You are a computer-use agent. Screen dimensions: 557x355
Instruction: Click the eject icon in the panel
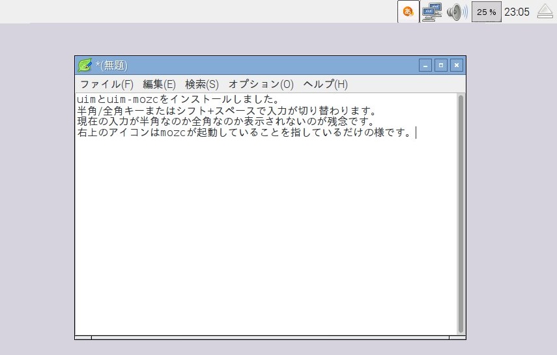pos(545,11)
